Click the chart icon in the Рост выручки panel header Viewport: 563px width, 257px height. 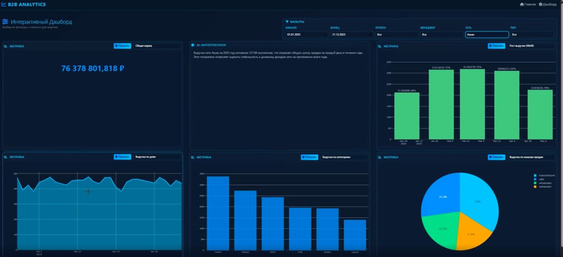(380, 46)
